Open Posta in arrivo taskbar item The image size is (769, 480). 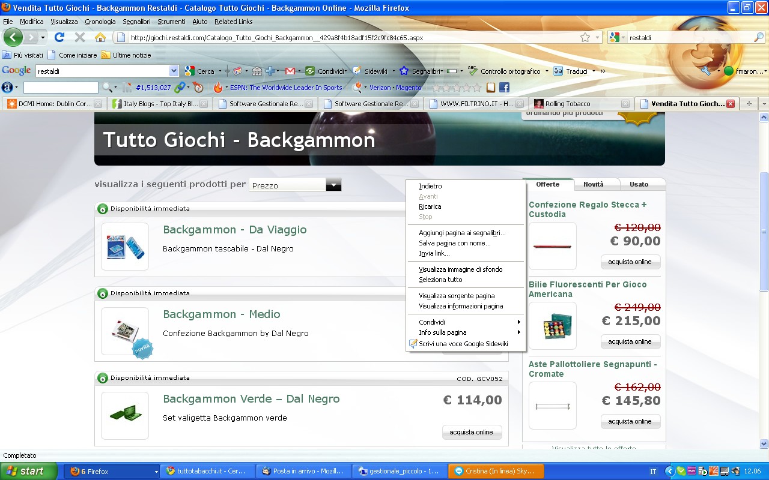pos(303,472)
